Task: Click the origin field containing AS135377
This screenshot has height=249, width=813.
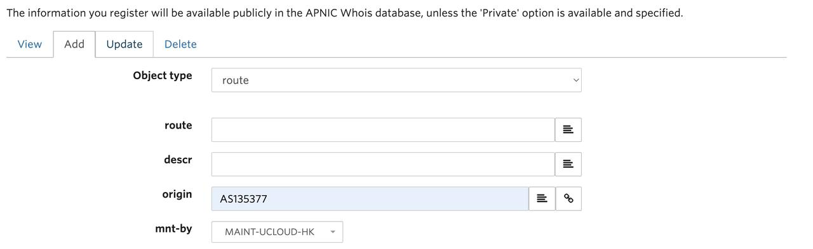Action: pyautogui.click(x=370, y=198)
